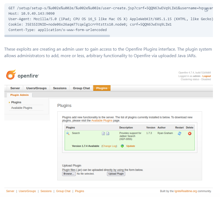Open the Search plugin readme icon
This screenshot has height=197, width=220.
click(x=103, y=133)
